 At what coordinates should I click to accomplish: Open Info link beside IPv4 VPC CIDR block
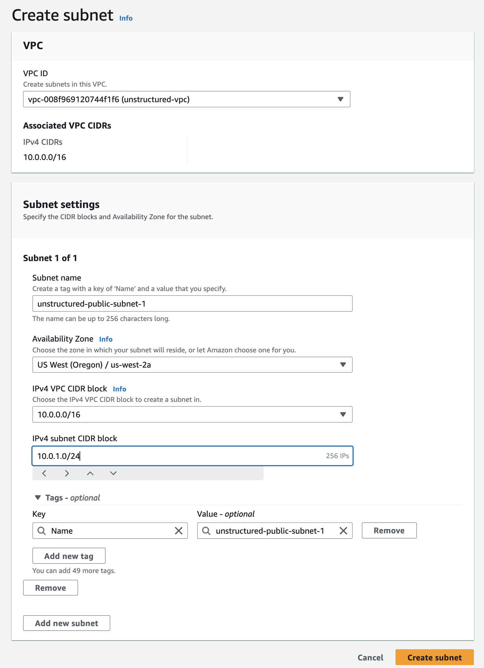coord(120,389)
